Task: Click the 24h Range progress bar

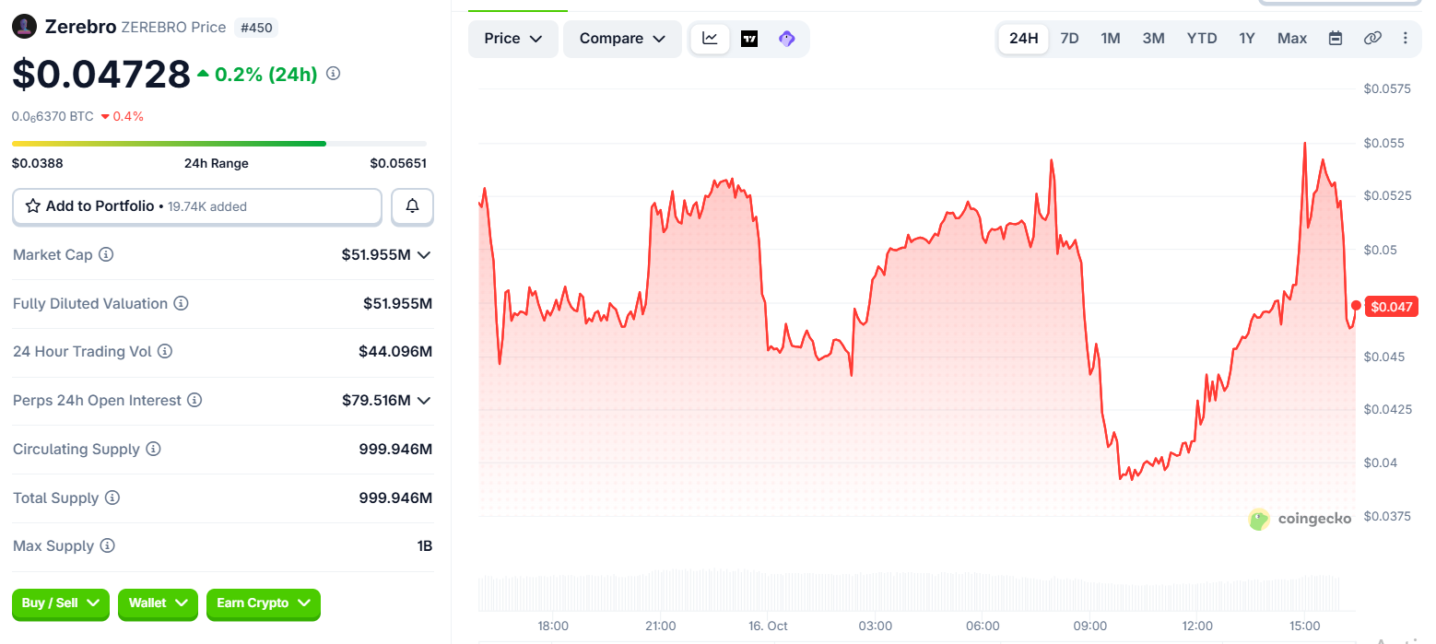Action: pos(219,144)
